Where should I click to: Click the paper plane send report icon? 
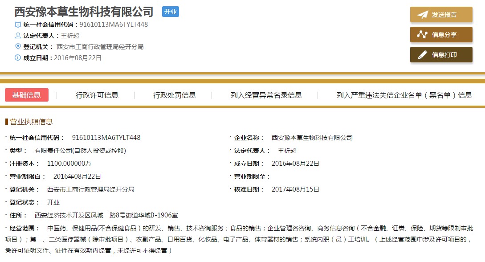(422, 15)
